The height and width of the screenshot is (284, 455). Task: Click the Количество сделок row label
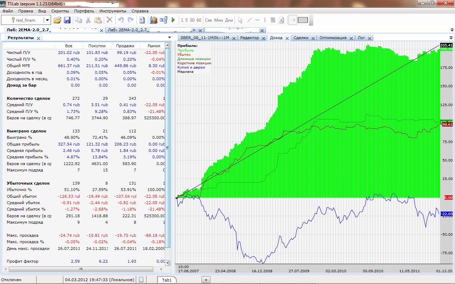[x=28, y=98]
